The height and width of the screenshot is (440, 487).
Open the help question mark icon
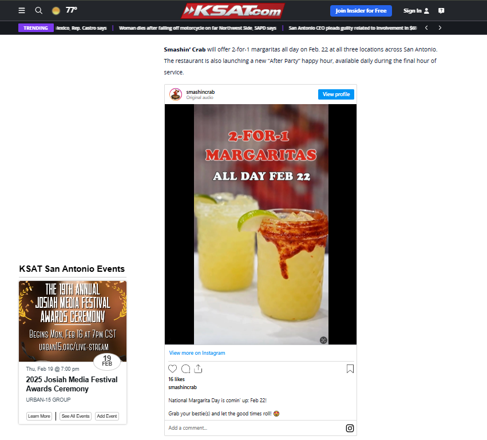[x=441, y=10]
